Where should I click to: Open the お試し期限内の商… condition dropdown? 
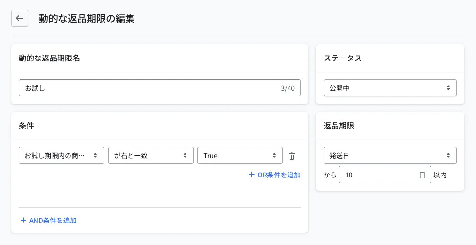[61, 155]
